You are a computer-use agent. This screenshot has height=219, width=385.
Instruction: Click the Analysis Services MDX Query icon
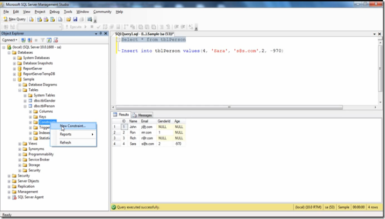(39, 19)
